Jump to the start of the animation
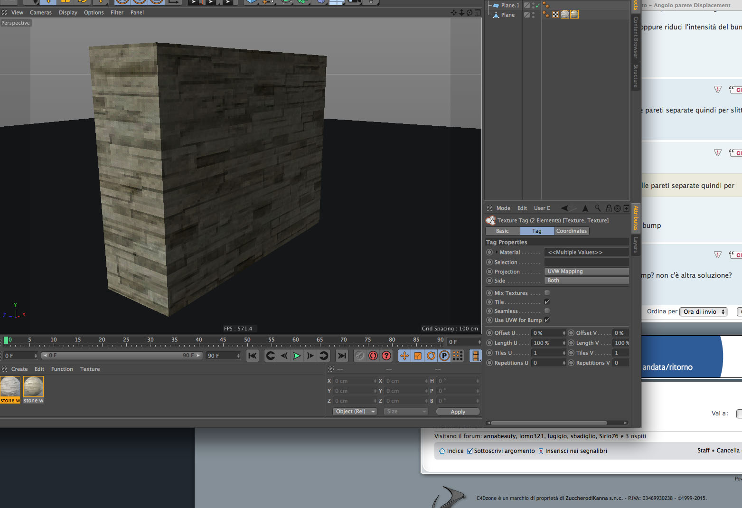 point(253,356)
